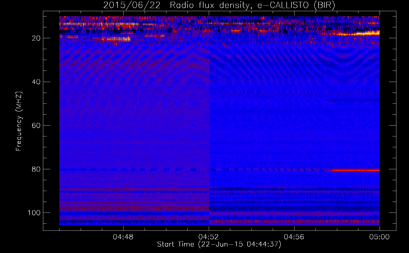Click the 04:56 time tick label
The width and height of the screenshot is (409, 253).
tap(294, 237)
